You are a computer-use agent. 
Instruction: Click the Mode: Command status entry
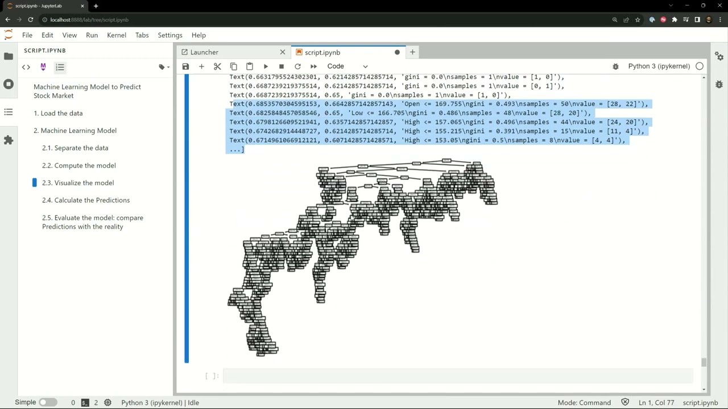pyautogui.click(x=584, y=402)
